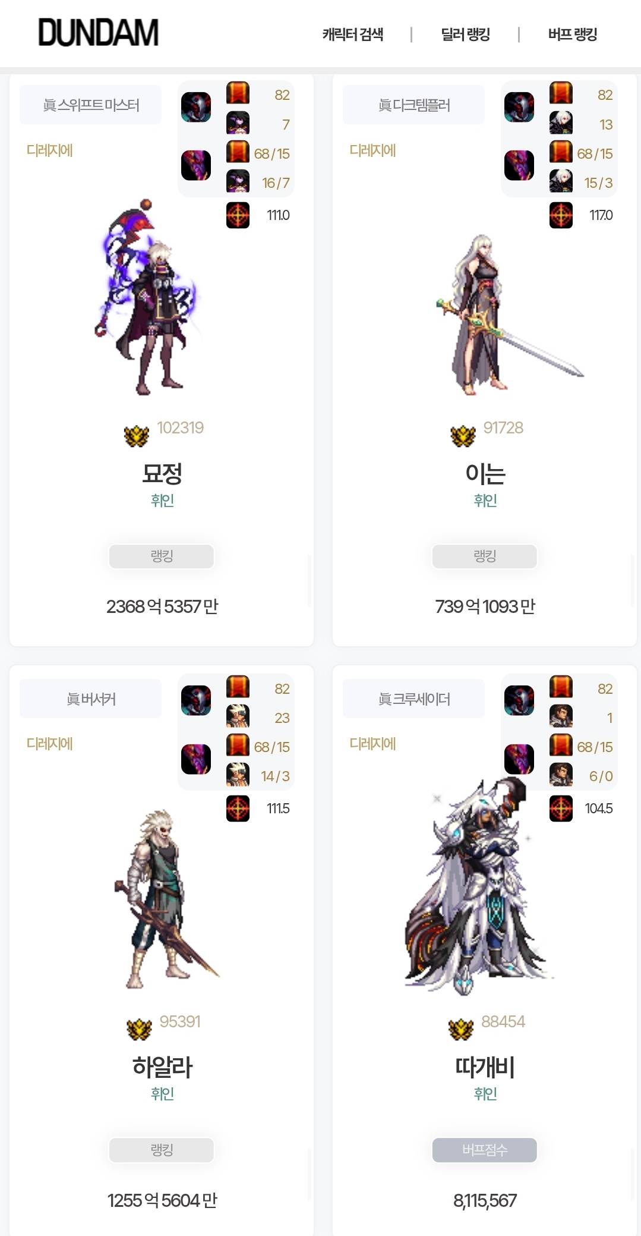Click 버프점수 button under 따개비
The width and height of the screenshot is (641, 1236).
point(485,1150)
